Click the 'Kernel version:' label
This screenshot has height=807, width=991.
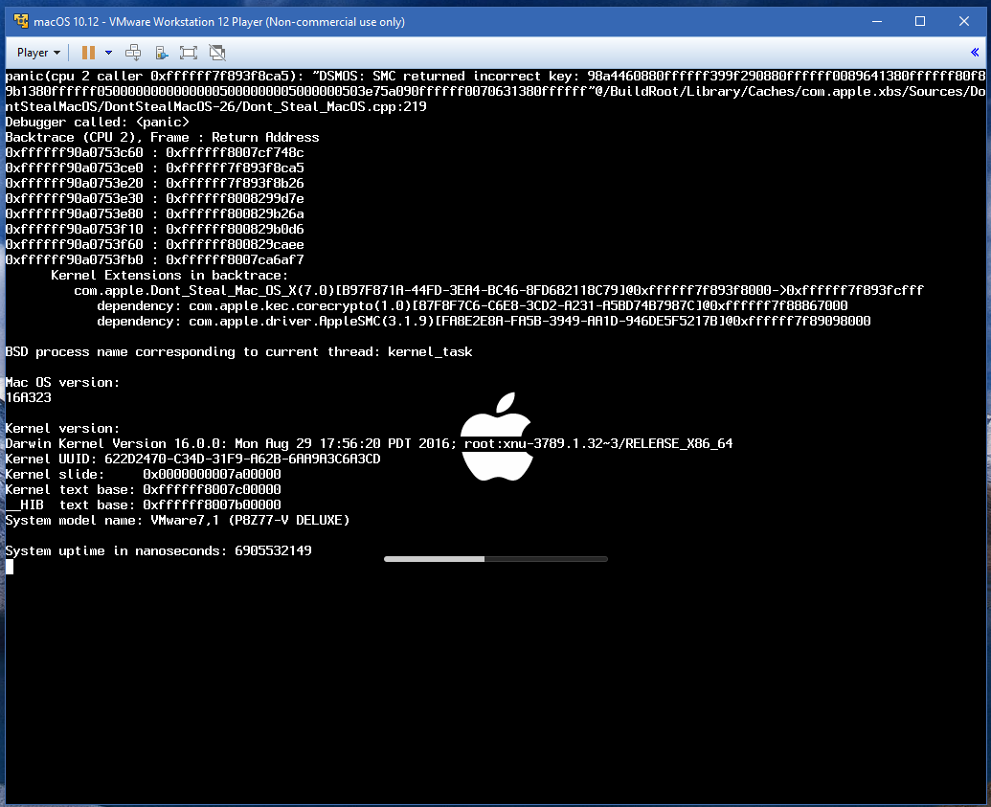62,429
